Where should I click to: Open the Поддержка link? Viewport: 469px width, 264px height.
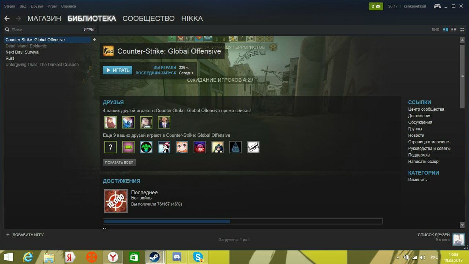419,155
